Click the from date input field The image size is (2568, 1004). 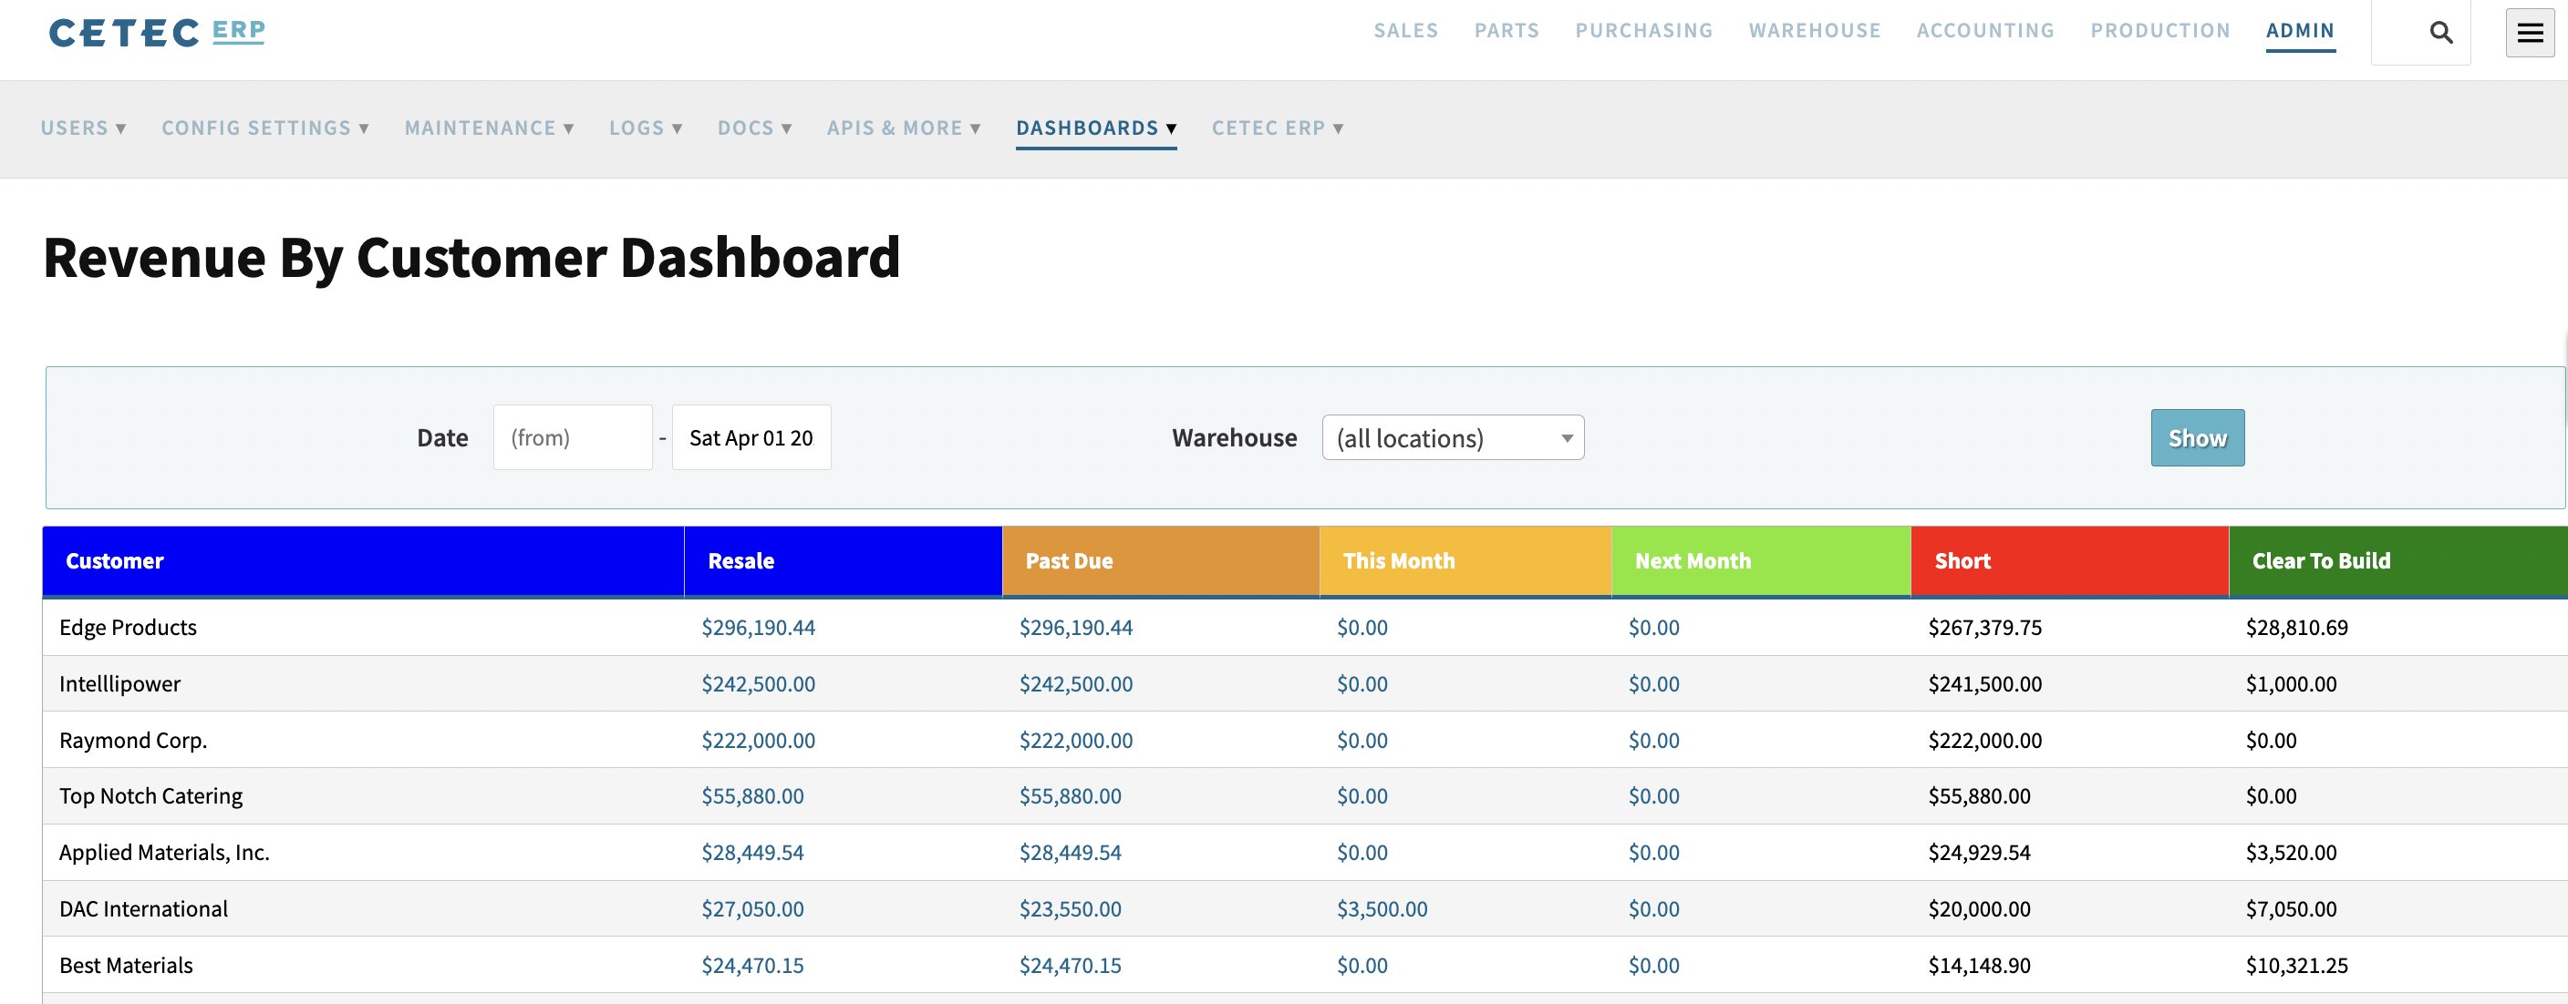point(572,438)
